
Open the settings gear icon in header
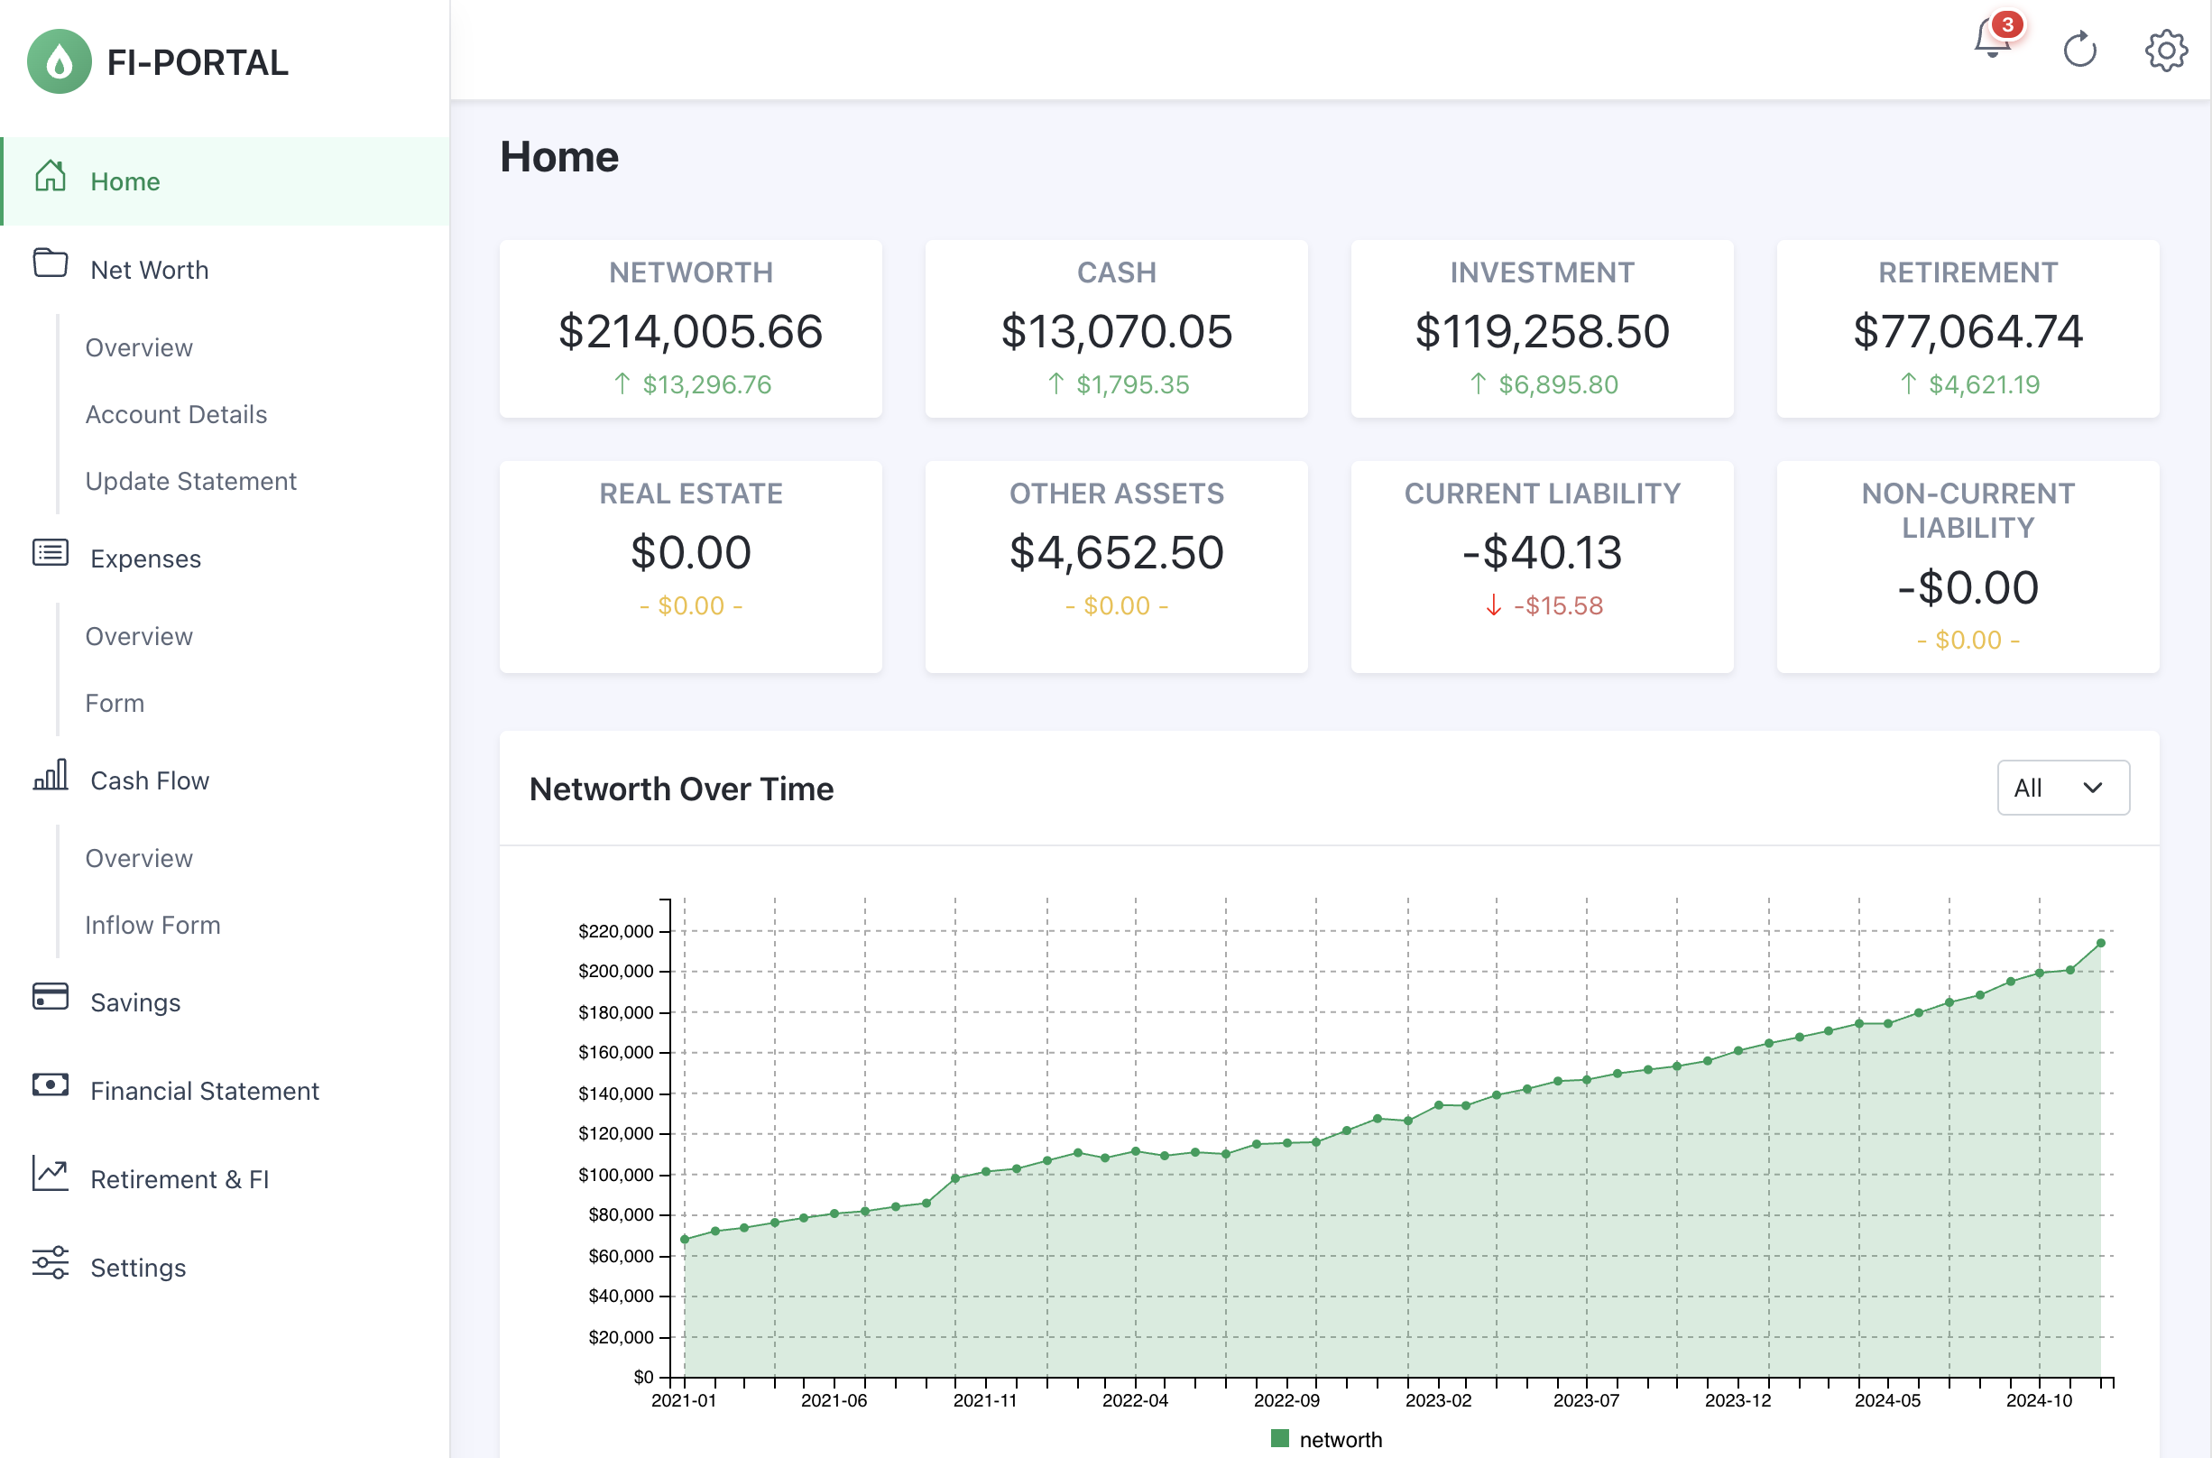[2165, 50]
